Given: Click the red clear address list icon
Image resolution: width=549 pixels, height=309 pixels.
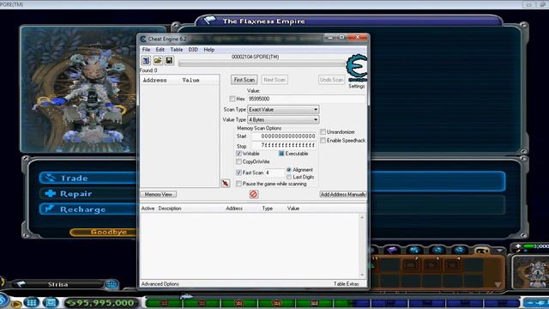Looking at the screenshot, I should (254, 194).
